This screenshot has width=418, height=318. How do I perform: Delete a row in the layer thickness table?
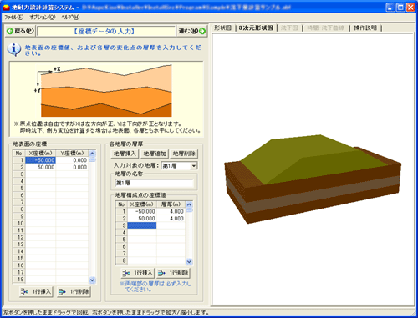[173, 273]
